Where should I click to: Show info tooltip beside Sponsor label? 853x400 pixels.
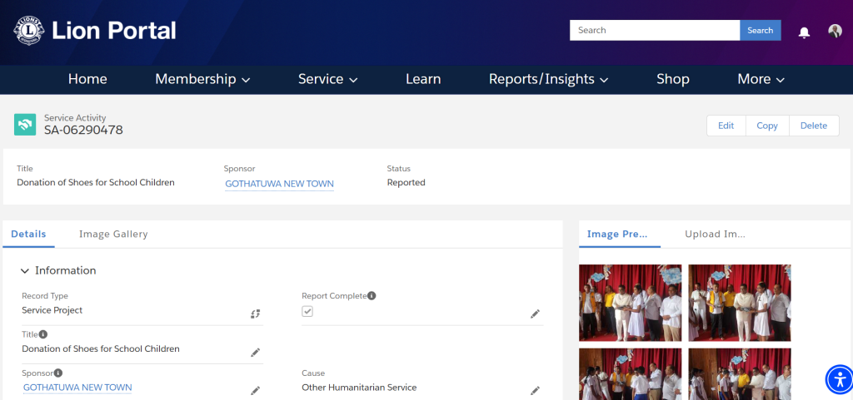click(57, 373)
